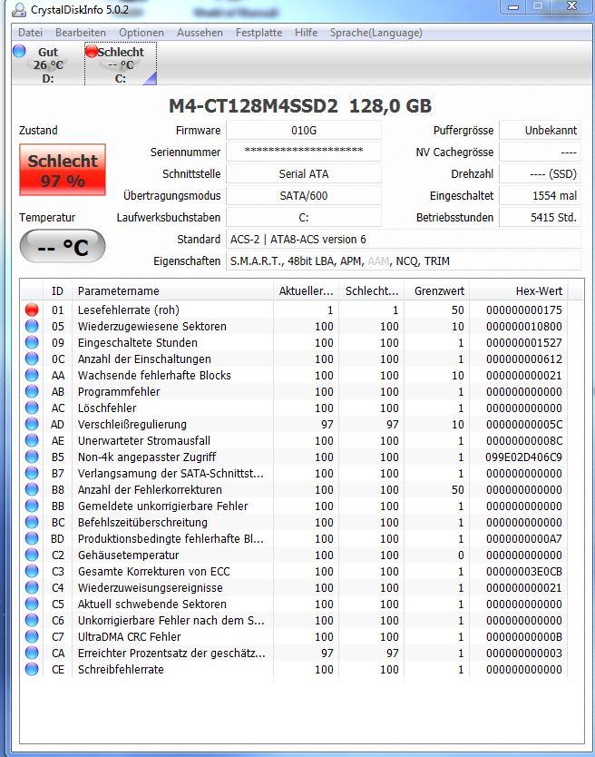The width and height of the screenshot is (595, 757).
Task: Click the Puffergrösse field Unbekannt
Action: click(540, 131)
